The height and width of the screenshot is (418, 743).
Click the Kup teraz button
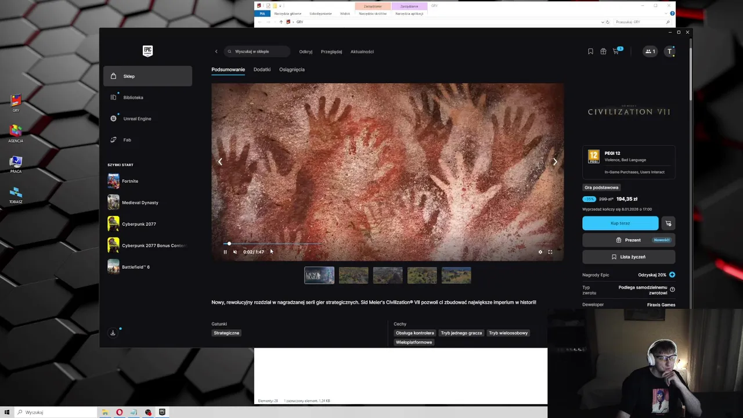pos(620,224)
